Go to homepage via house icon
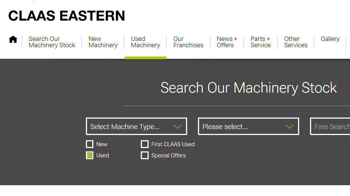This screenshot has width=350, height=196. [x=13, y=39]
